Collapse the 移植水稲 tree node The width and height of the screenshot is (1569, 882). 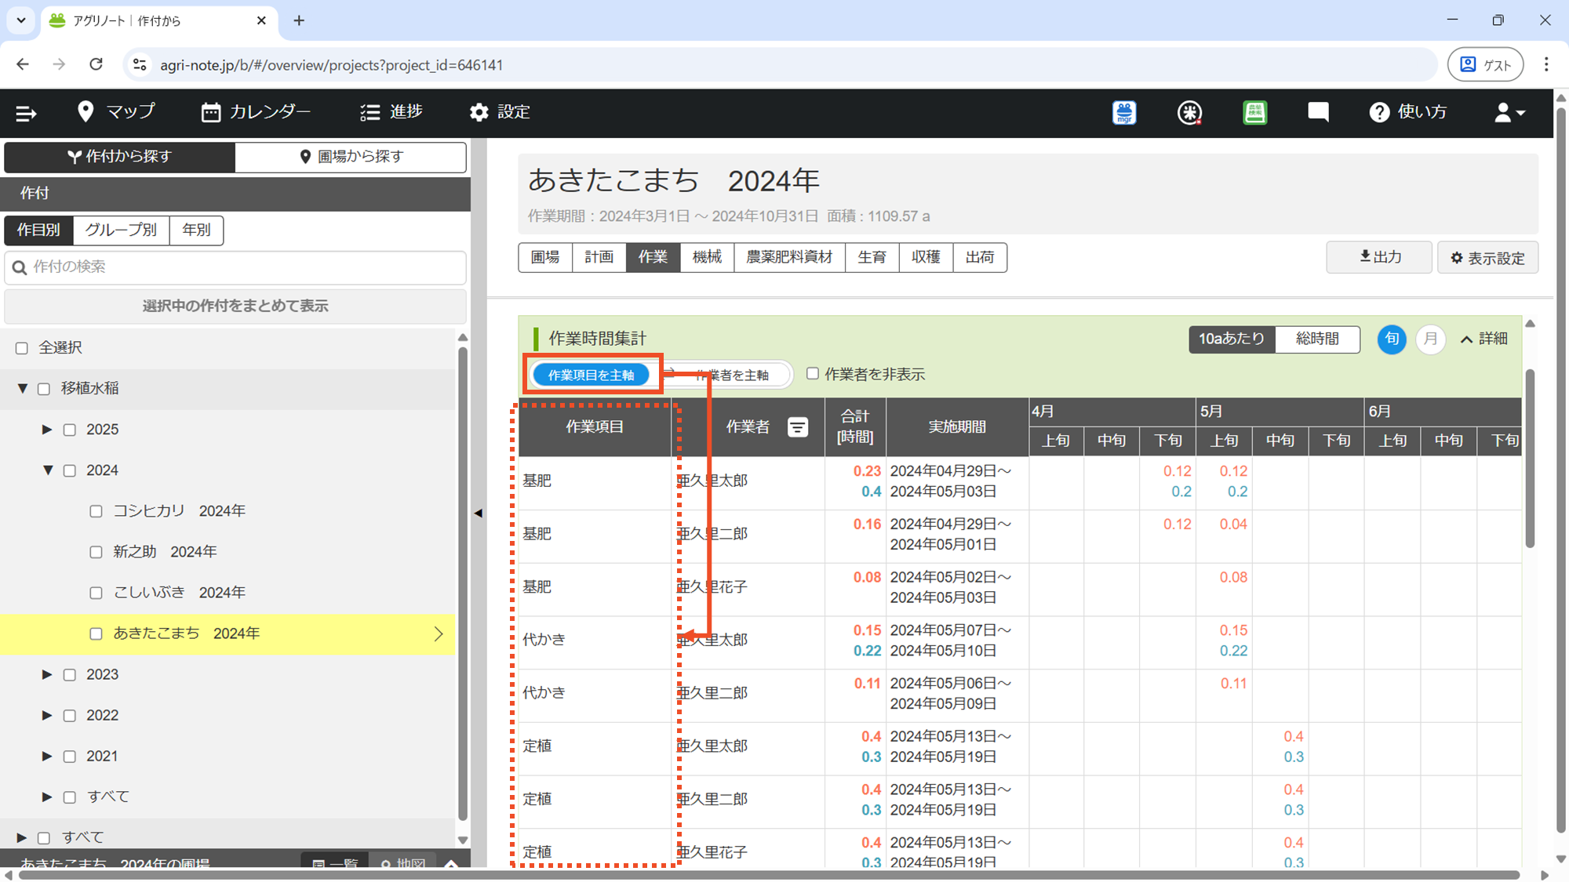pyautogui.click(x=22, y=388)
